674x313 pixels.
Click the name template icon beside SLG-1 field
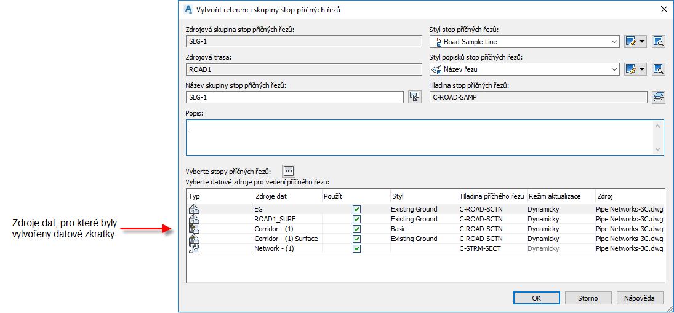(414, 97)
